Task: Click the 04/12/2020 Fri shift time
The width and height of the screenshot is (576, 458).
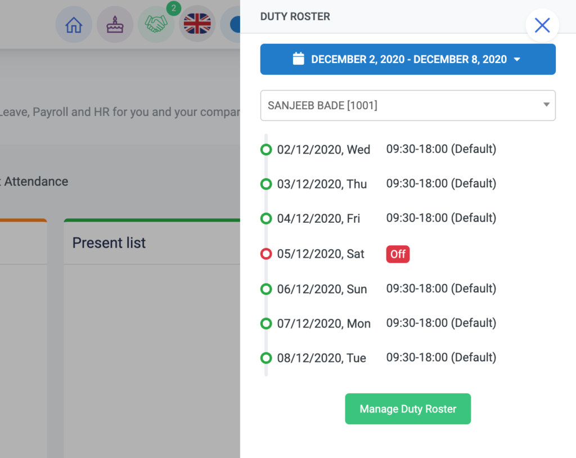Action: click(440, 218)
